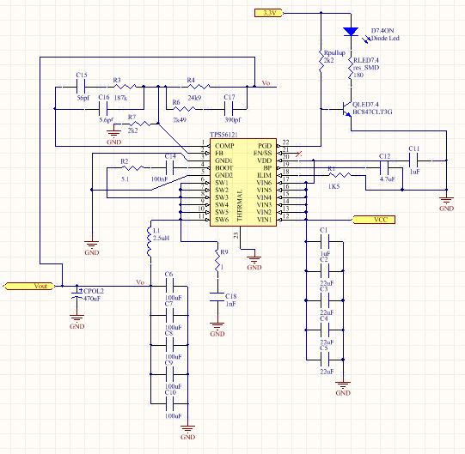The image size is (465, 454).
Task: Click the Diode Led comment text
Action: [386, 39]
